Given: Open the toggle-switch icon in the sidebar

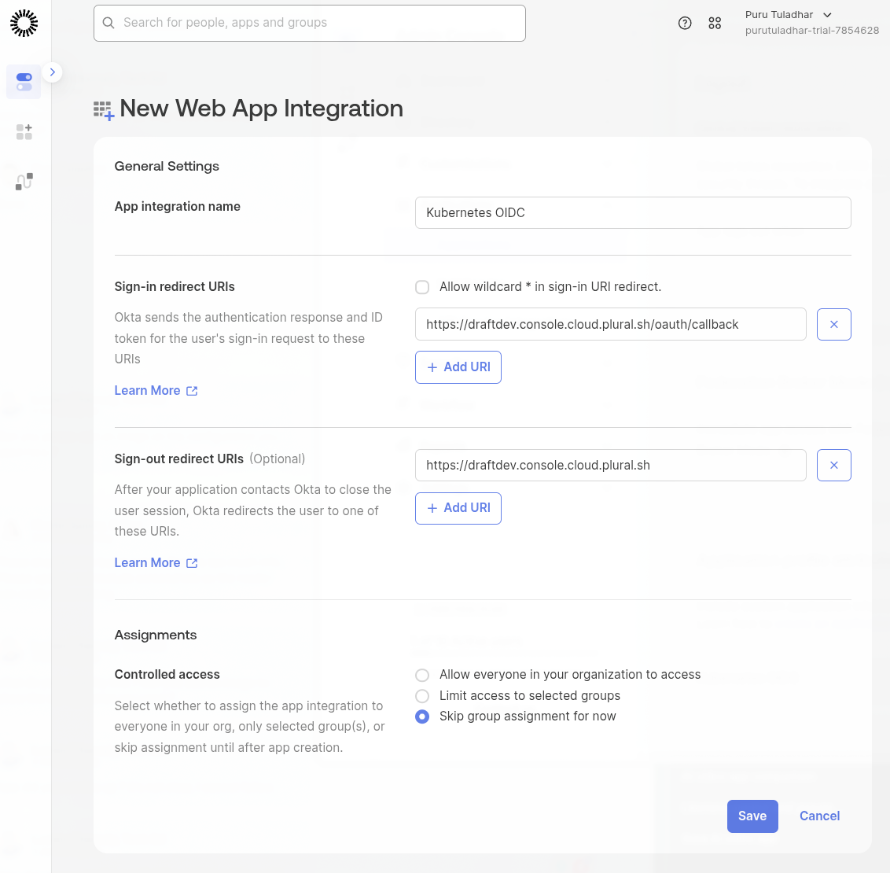Looking at the screenshot, I should pos(24,82).
